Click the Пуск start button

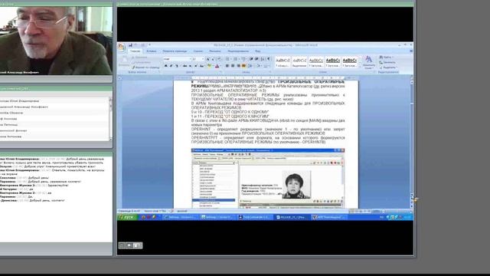tap(128, 217)
